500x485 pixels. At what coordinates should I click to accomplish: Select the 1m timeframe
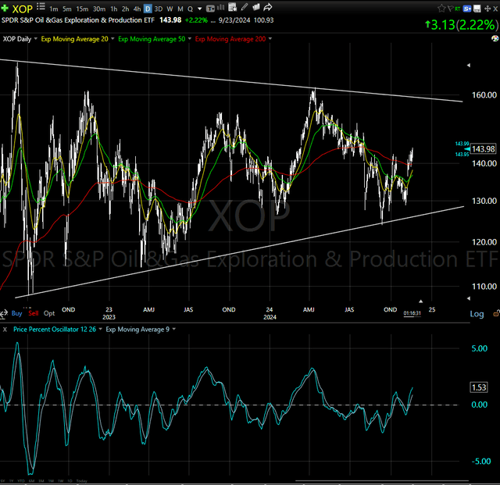coord(54,9)
